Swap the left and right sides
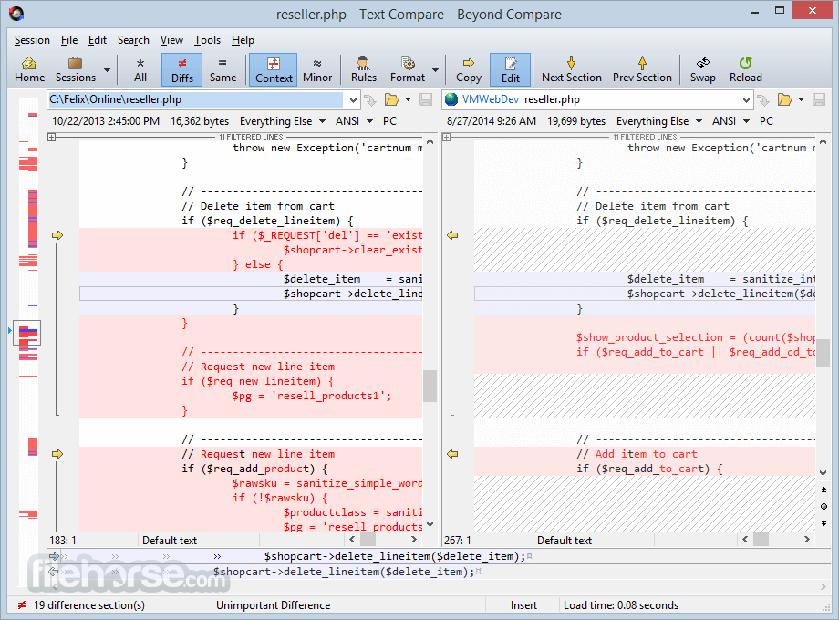 coord(702,69)
